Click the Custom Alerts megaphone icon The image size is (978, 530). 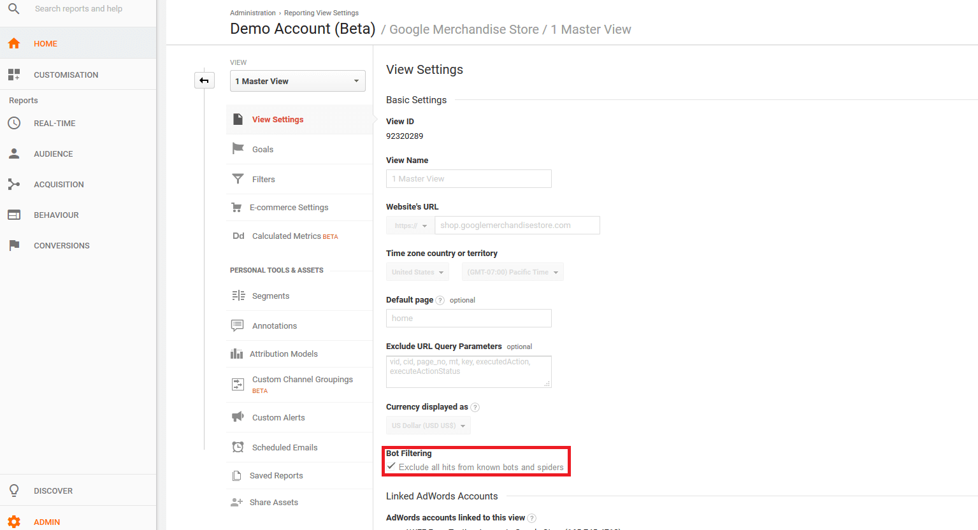coord(238,417)
